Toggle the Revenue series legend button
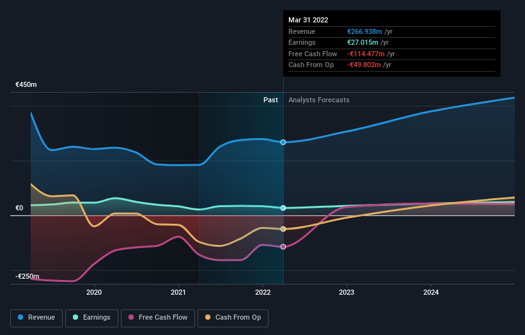525x335 pixels. pos(36,318)
